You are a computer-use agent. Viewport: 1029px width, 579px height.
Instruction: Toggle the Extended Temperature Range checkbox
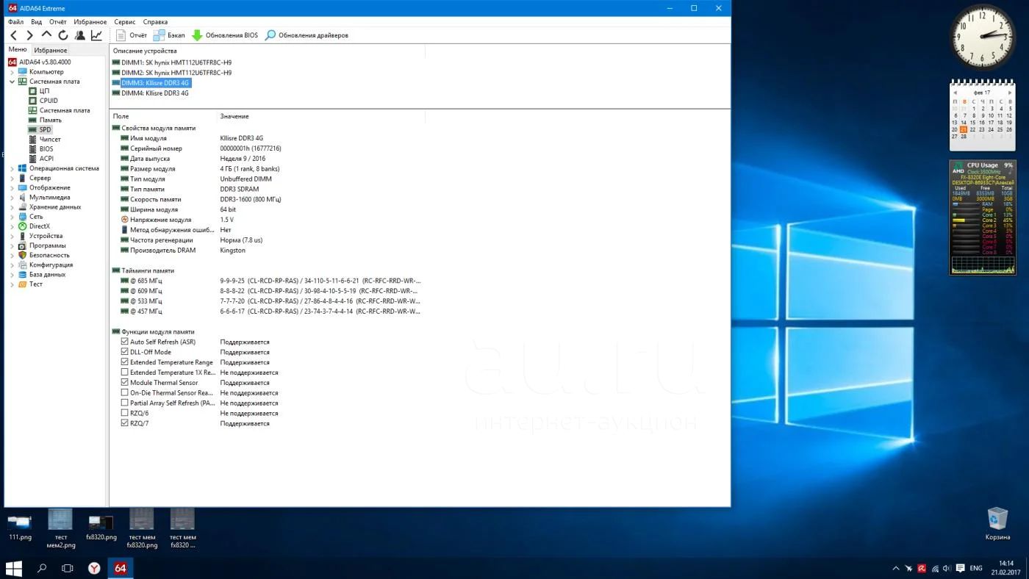pyautogui.click(x=124, y=362)
